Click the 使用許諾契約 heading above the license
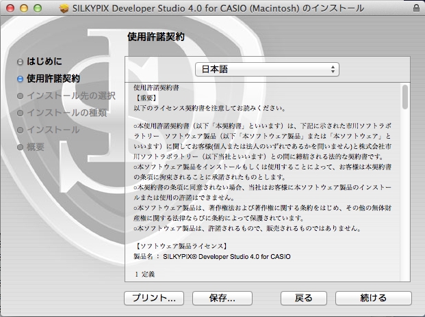The height and width of the screenshot is (317, 425). point(156,36)
